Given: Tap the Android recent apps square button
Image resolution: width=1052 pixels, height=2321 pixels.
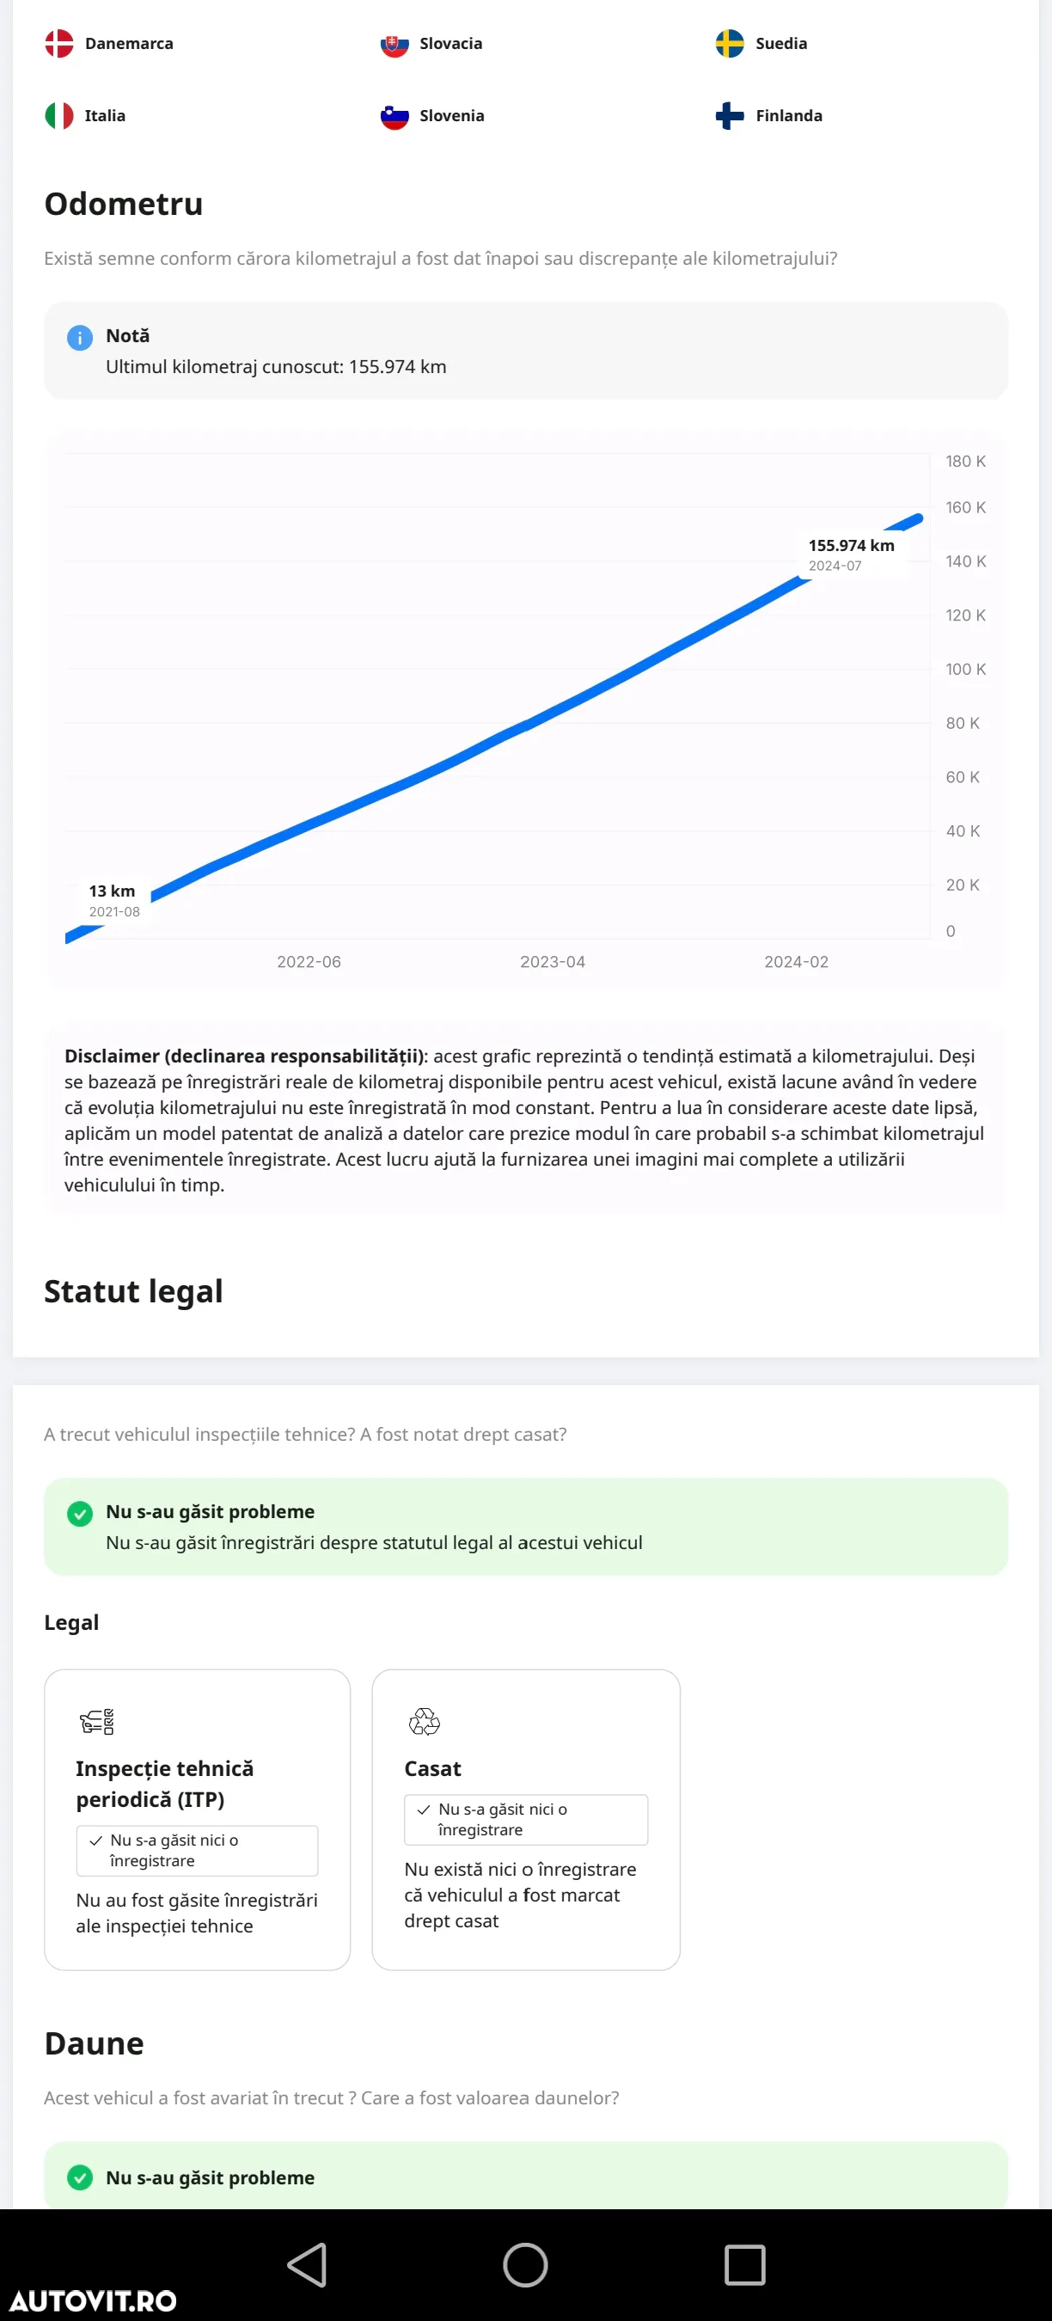Looking at the screenshot, I should (745, 2265).
